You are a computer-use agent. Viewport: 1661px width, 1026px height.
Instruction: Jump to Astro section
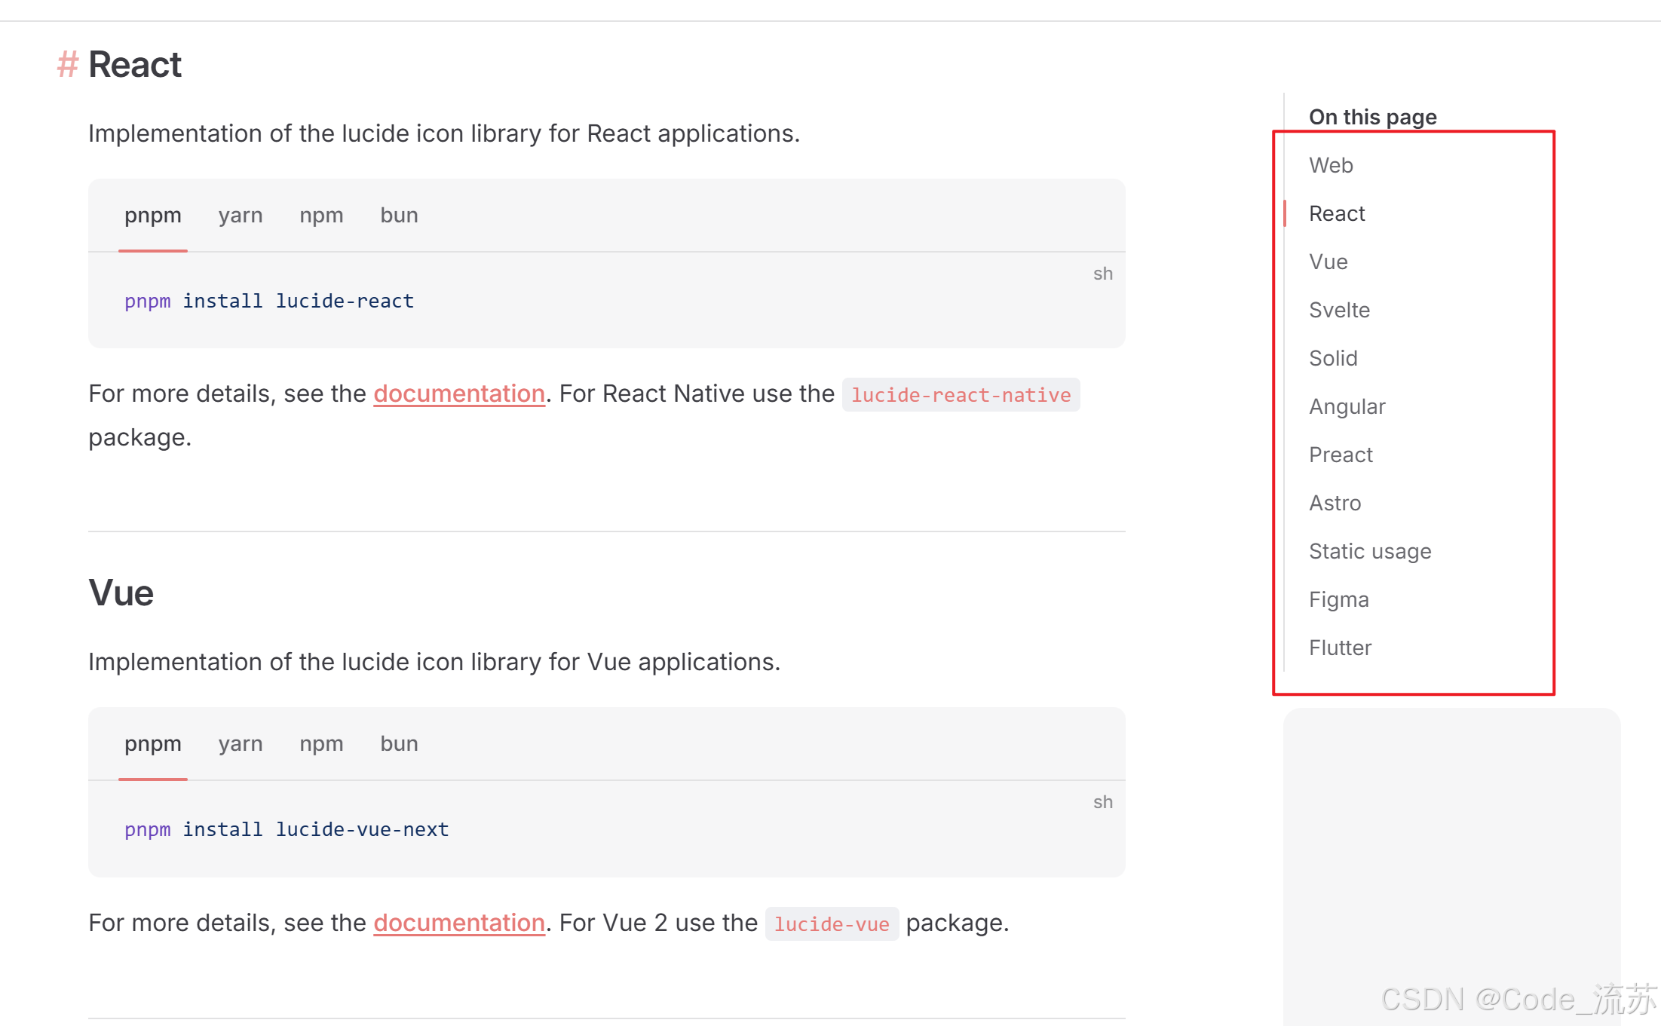[1335, 504]
